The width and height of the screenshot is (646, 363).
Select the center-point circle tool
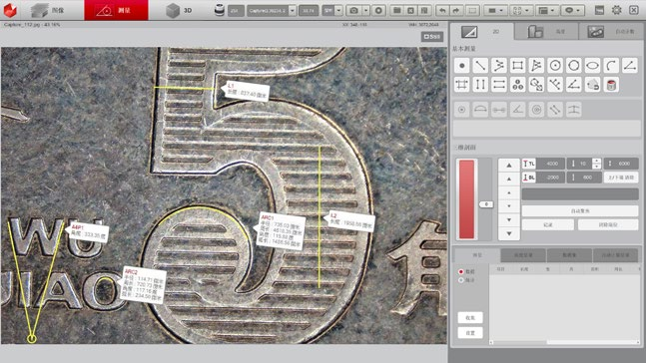pos(555,66)
